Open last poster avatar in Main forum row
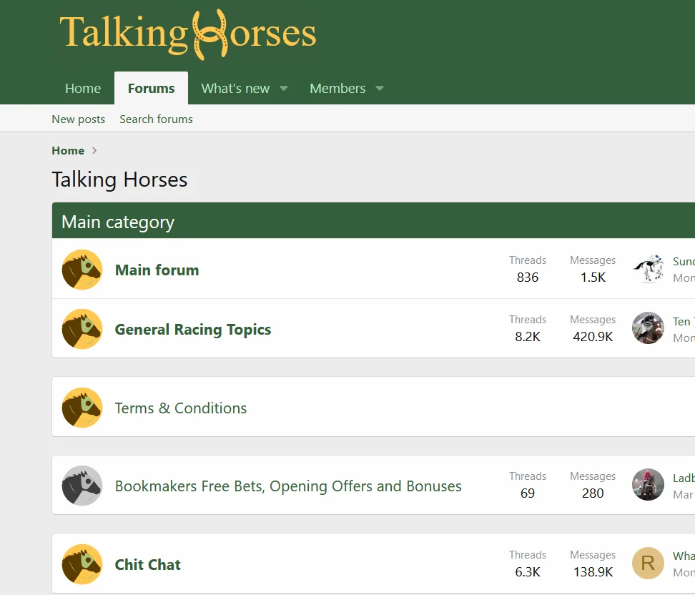 coord(648,269)
